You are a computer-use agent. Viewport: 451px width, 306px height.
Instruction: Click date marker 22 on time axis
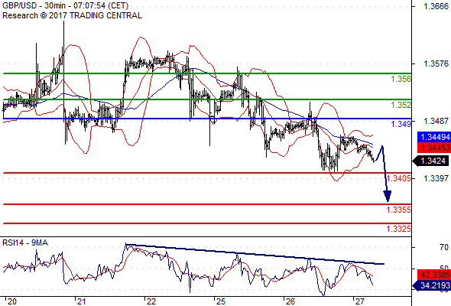pyautogui.click(x=151, y=301)
